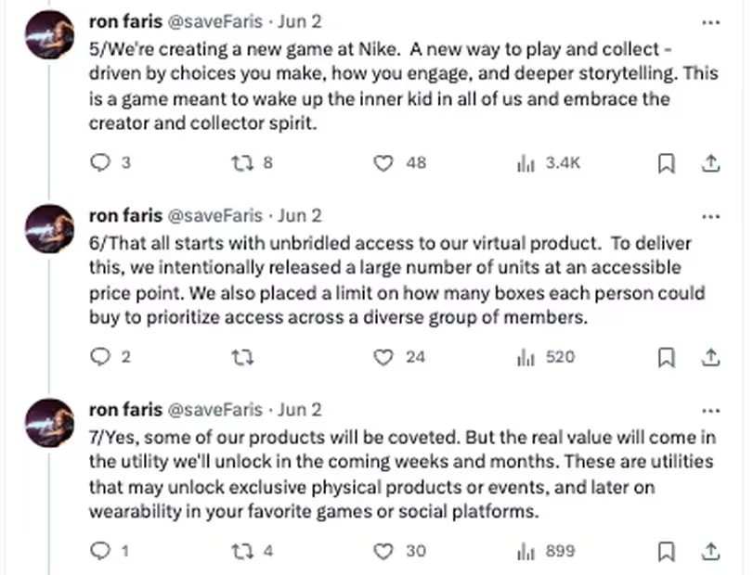
Task: Reply to tweet 6 about unit pricing
Action: pyautogui.click(x=99, y=357)
